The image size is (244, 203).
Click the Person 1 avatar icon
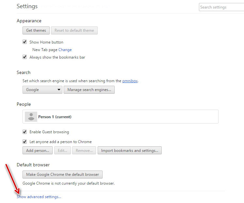pyautogui.click(x=31, y=117)
